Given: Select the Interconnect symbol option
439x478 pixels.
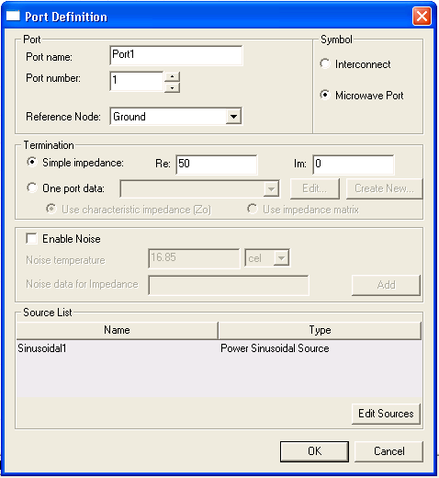Looking at the screenshot, I should coord(325,64).
